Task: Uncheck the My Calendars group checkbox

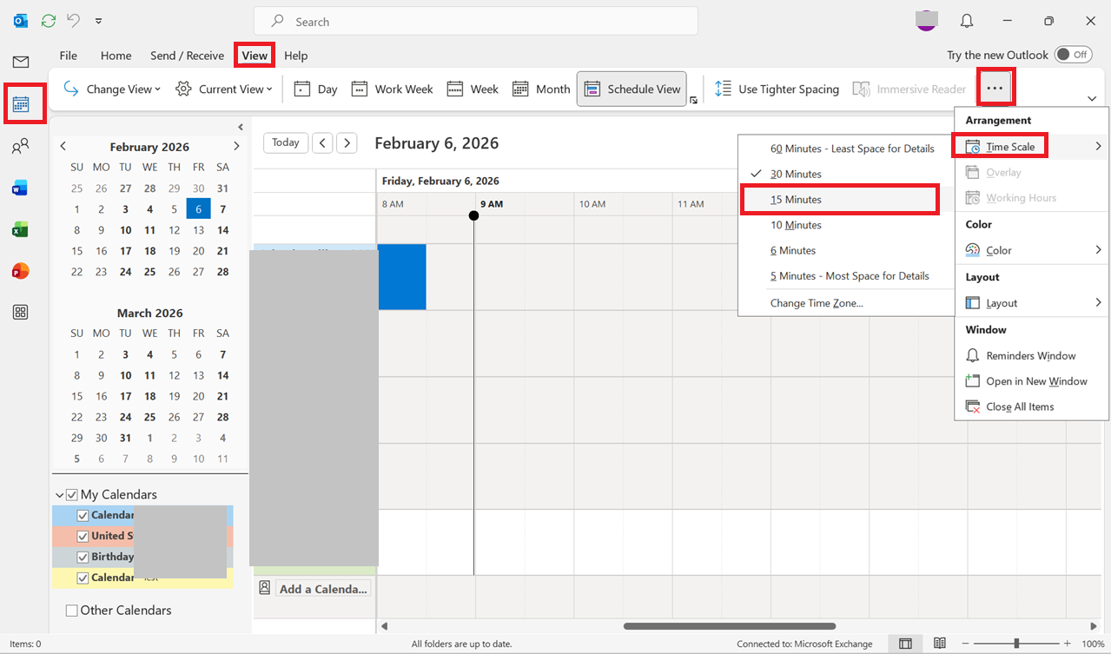Action: coord(72,495)
